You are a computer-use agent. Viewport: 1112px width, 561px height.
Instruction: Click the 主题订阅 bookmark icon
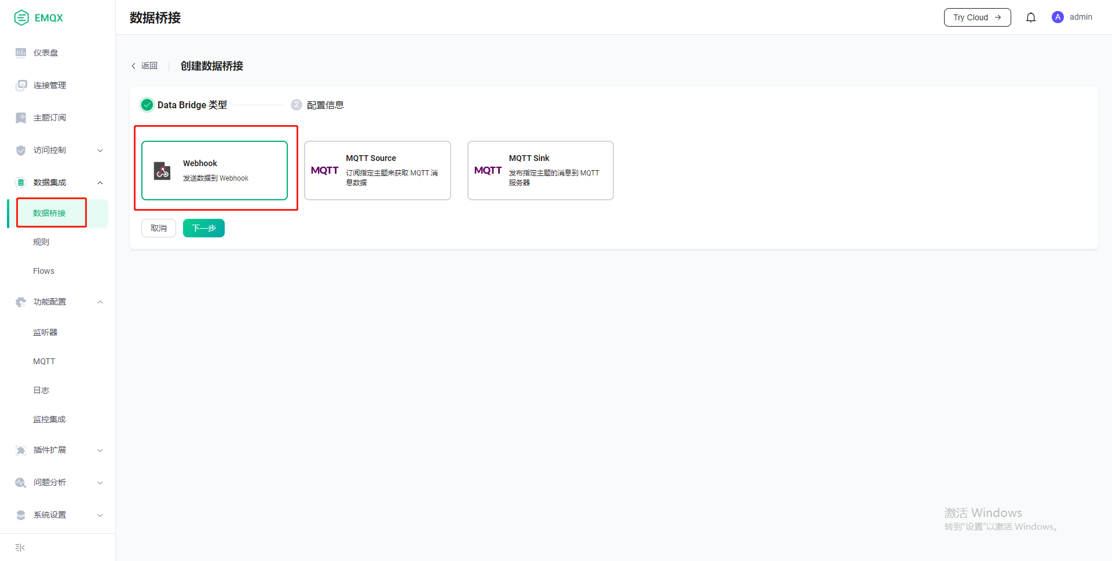click(21, 118)
